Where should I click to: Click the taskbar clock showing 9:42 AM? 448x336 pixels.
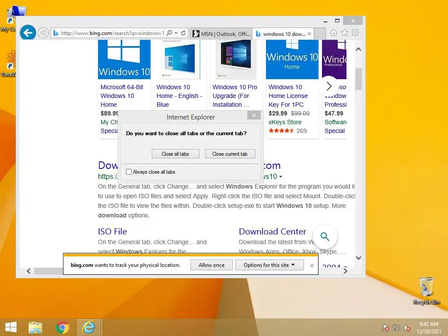(429, 328)
